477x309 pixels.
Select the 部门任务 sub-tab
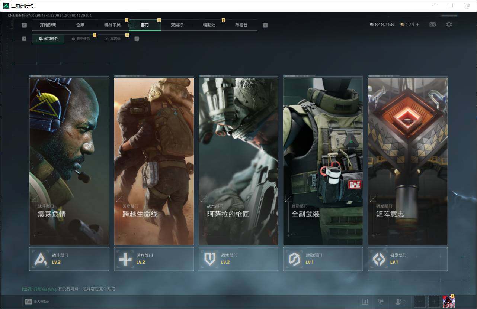coord(48,39)
